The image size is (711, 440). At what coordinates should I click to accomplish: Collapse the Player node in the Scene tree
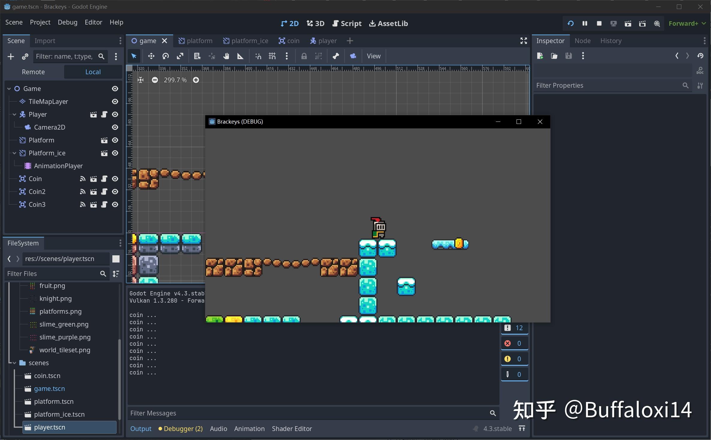pos(14,114)
